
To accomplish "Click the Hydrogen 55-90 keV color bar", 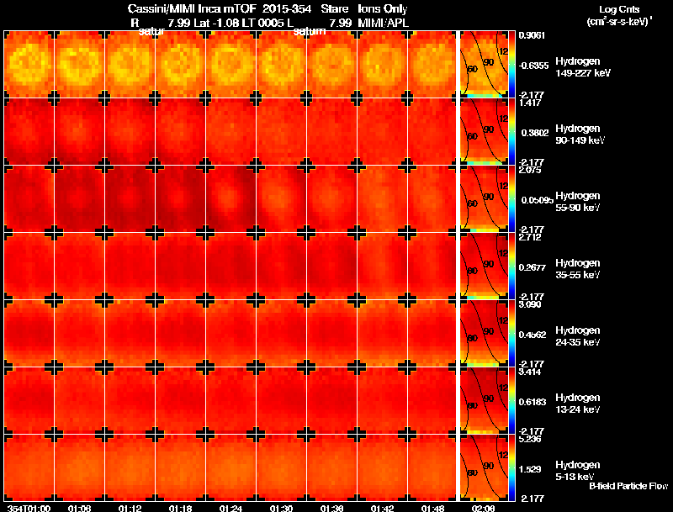I will point(511,198).
